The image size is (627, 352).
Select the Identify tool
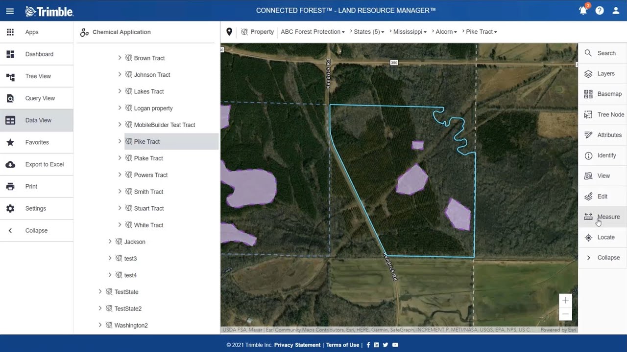(x=603, y=155)
